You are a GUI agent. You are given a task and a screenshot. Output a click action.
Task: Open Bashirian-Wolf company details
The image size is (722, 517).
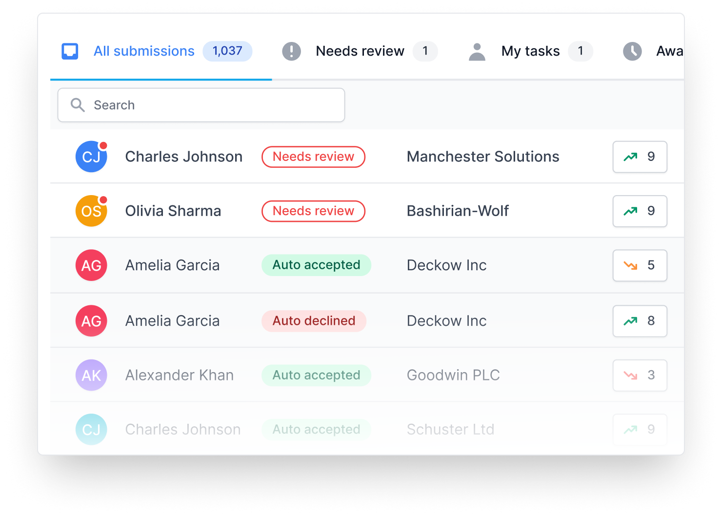(x=458, y=211)
